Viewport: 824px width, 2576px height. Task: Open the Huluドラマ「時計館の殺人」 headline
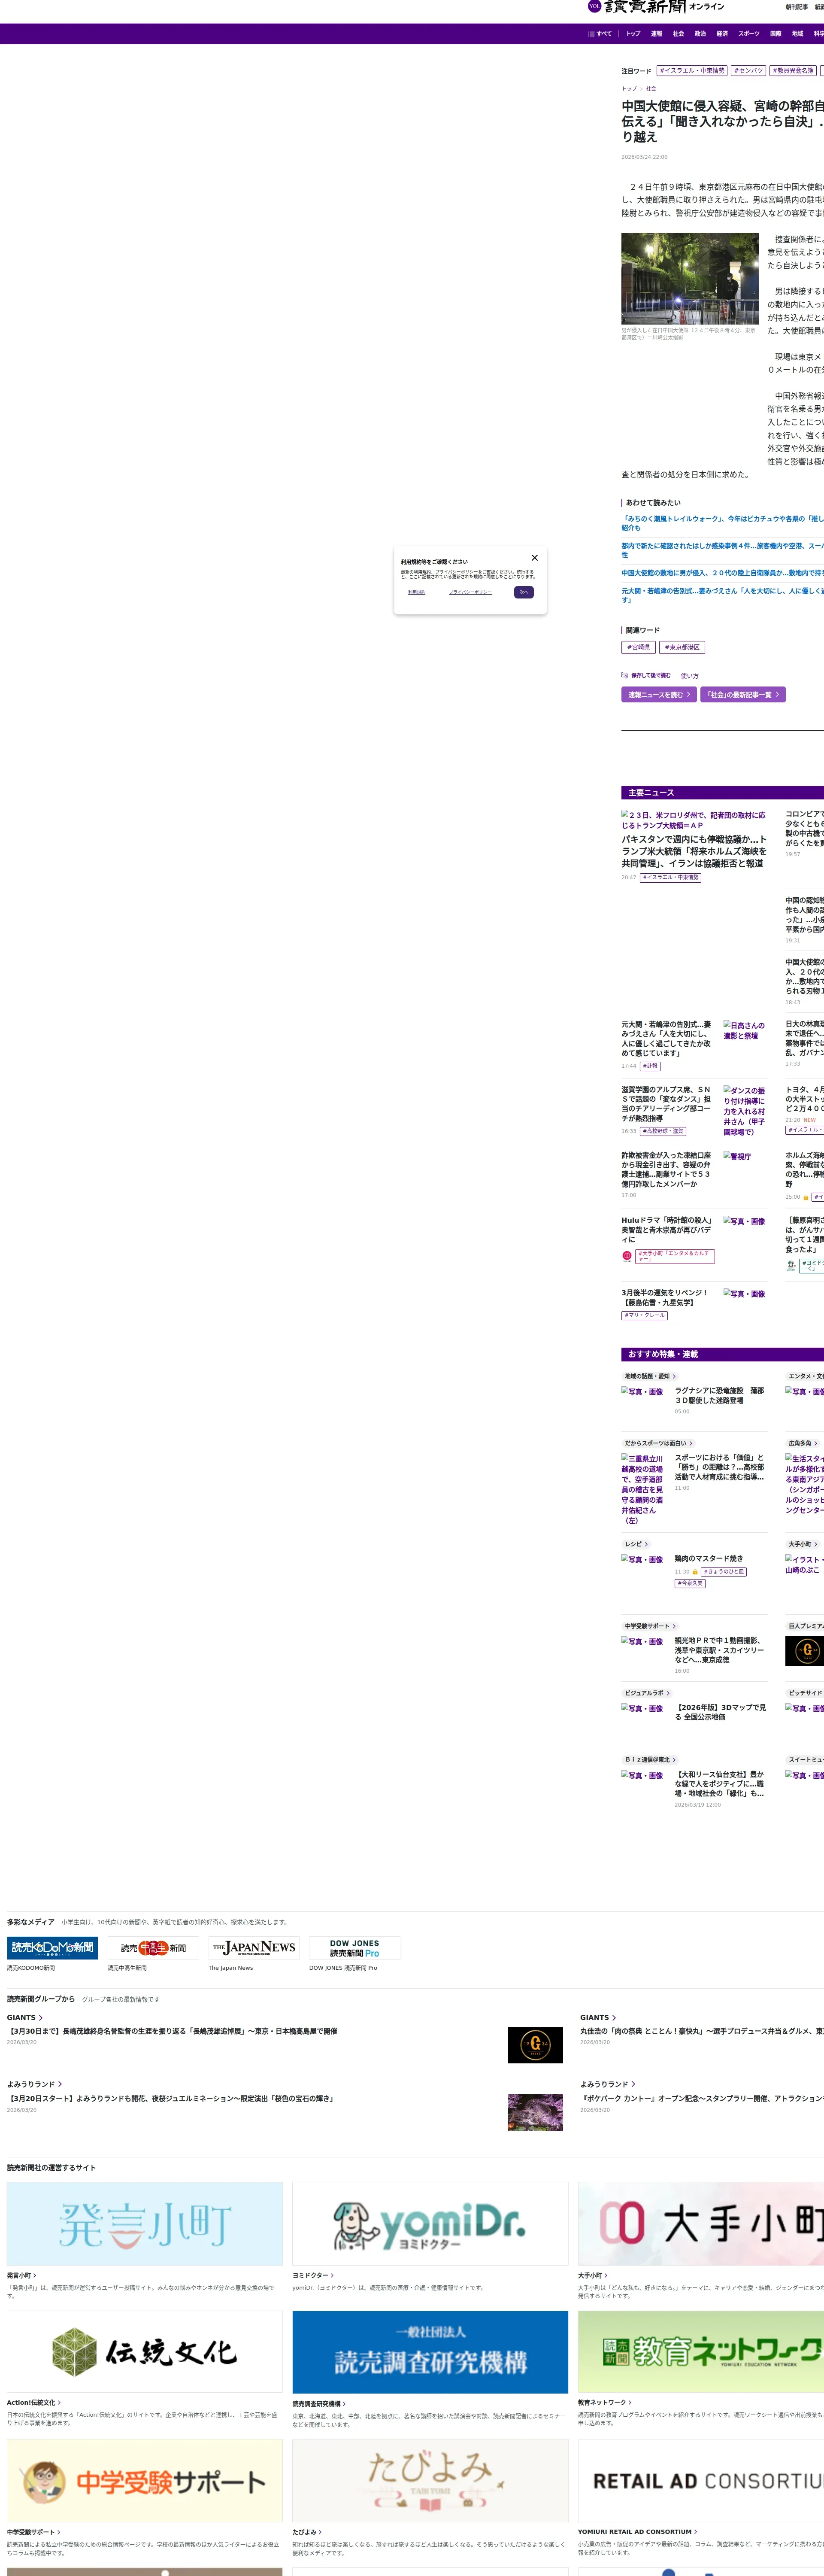click(x=667, y=1230)
